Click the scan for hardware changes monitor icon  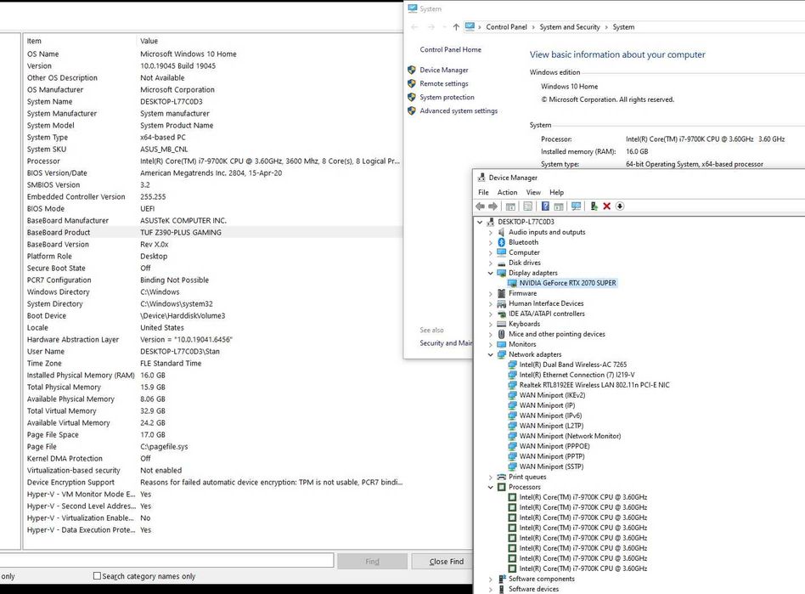coord(577,206)
